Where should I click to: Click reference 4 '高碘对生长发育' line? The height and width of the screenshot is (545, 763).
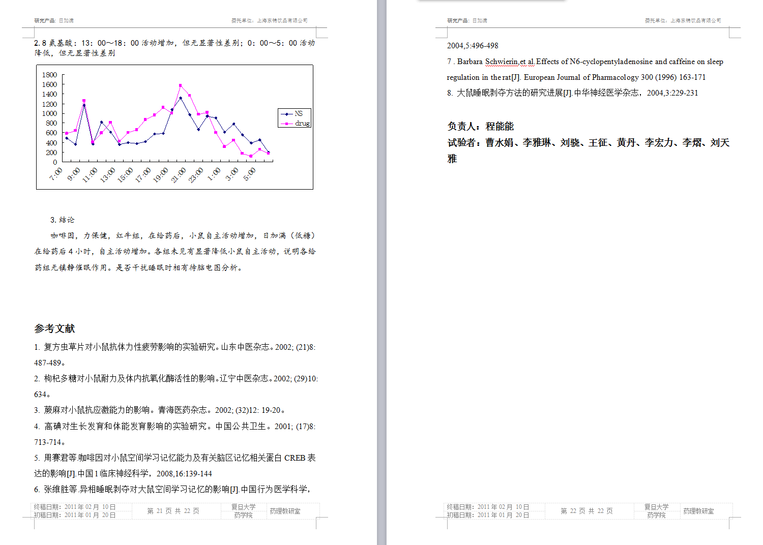click(x=175, y=426)
